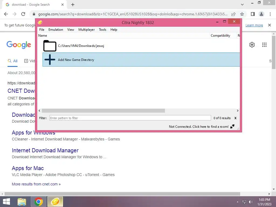276x207 pixels.
Task: Open the View menu in Citra
Action: tap(71, 30)
